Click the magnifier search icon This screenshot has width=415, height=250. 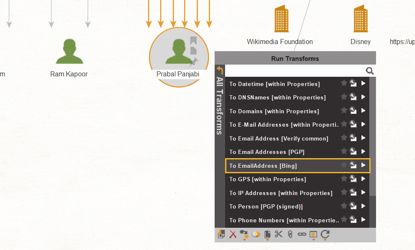coord(370,71)
